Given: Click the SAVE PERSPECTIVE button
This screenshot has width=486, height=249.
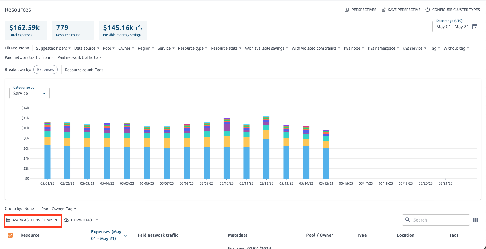Looking at the screenshot, I should tap(401, 10).
